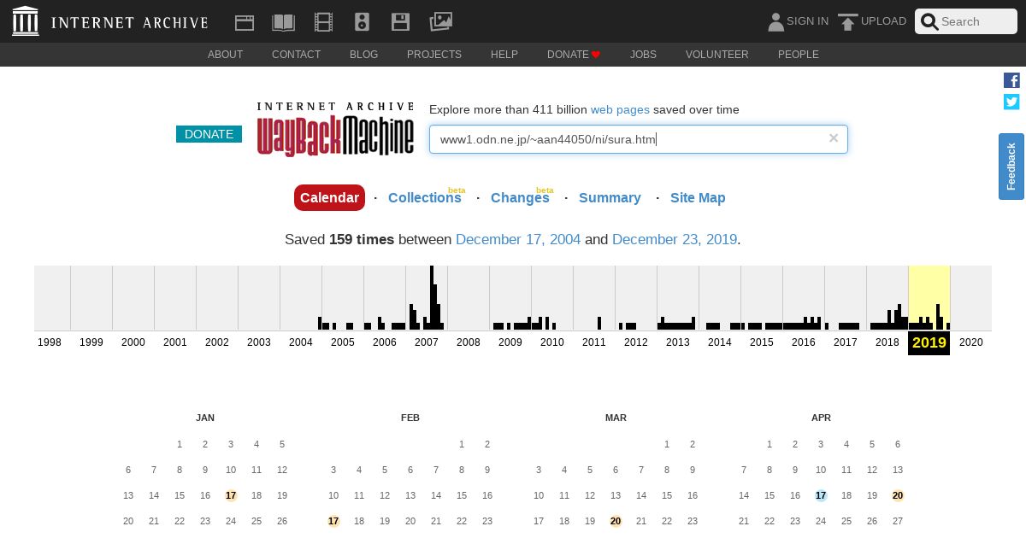
Task: Click the SIGN IN link
Action: click(x=807, y=21)
